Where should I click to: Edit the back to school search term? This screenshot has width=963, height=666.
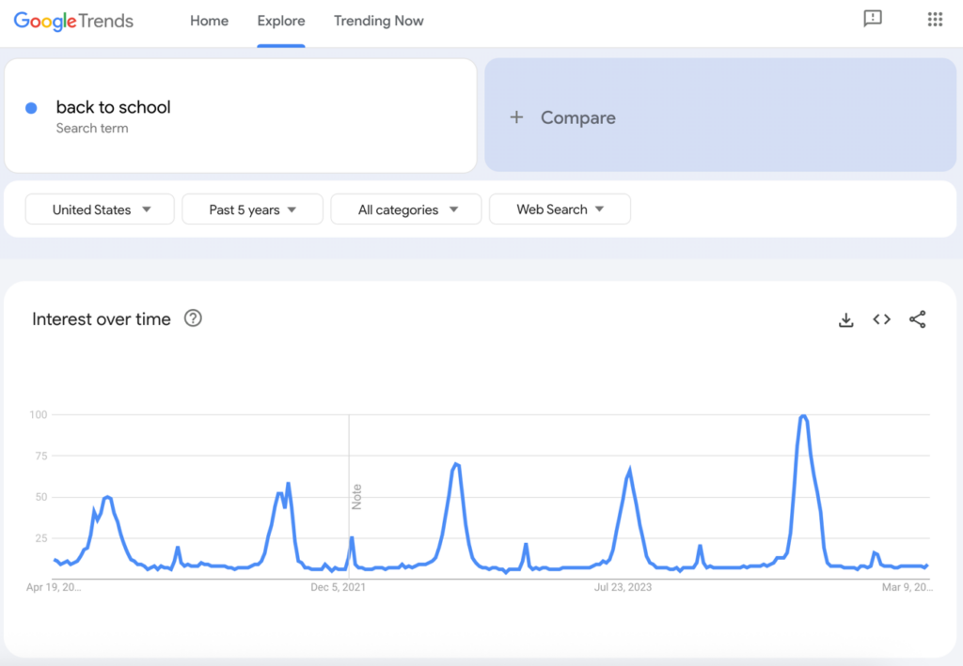(x=241, y=116)
